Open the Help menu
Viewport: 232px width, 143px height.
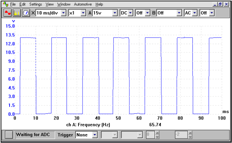coord(99,4)
